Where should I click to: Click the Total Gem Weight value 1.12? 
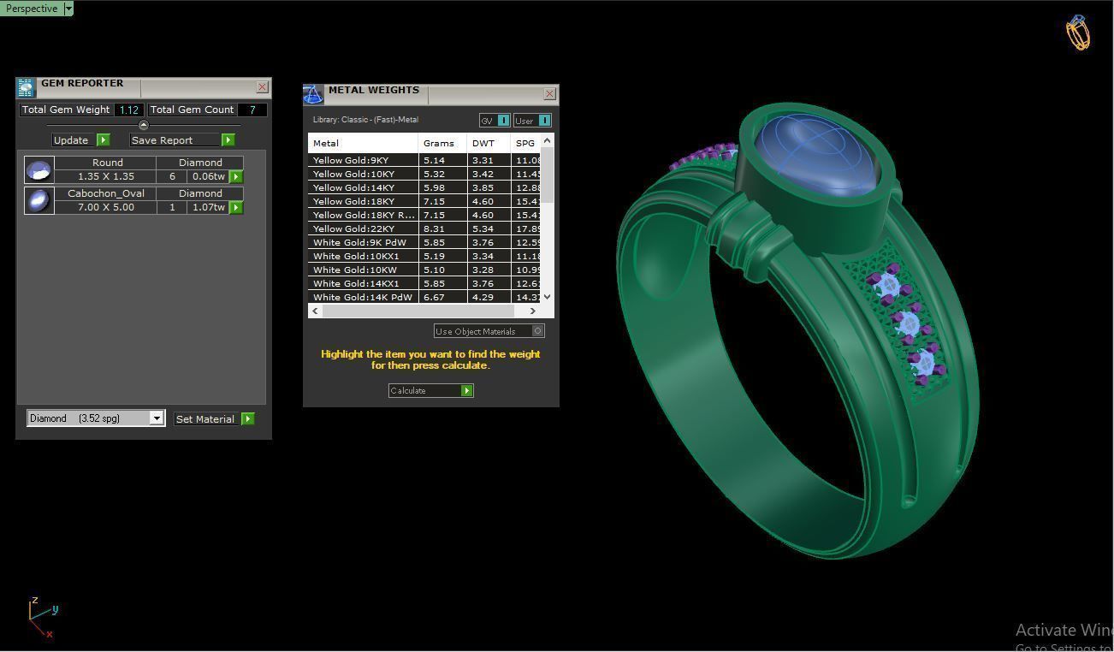[129, 110]
